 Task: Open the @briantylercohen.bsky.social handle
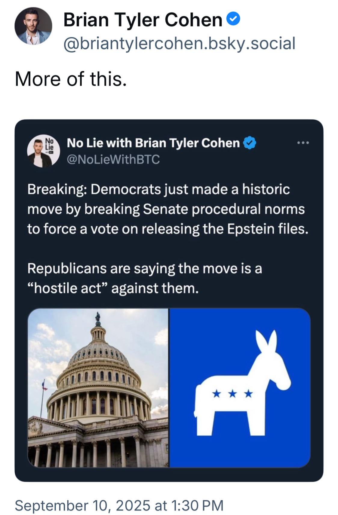click(x=180, y=43)
